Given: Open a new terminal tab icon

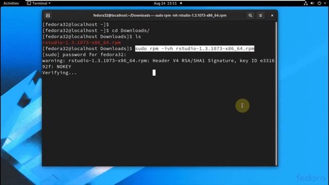Looking at the screenshot, I should [48, 15].
